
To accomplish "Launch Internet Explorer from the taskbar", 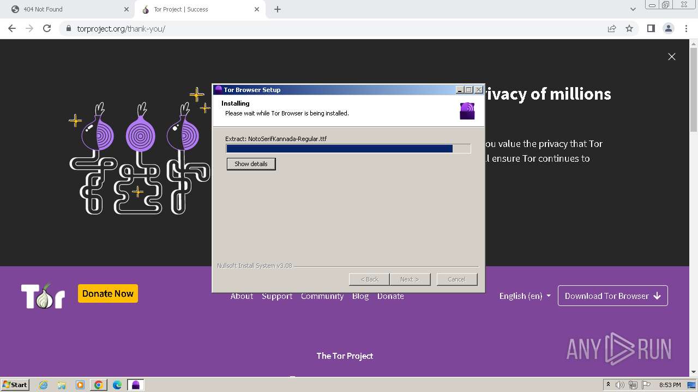I will pyautogui.click(x=43, y=385).
